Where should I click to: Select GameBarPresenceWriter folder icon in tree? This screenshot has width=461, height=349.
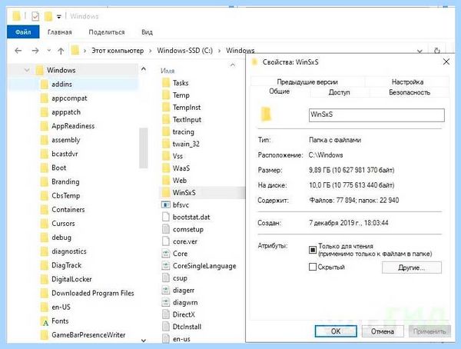(44, 335)
